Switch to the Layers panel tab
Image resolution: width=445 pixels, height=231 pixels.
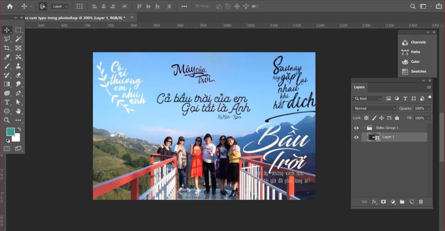pyautogui.click(x=359, y=87)
